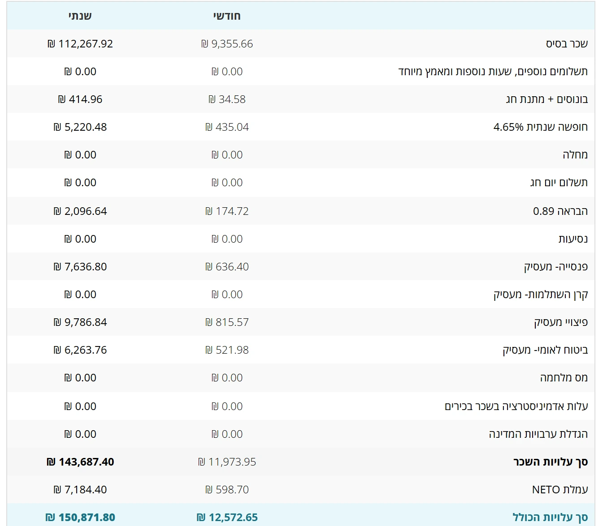Click the 'חודשי' column header
Image resolution: width=603 pixels, height=526 pixels.
(x=227, y=16)
